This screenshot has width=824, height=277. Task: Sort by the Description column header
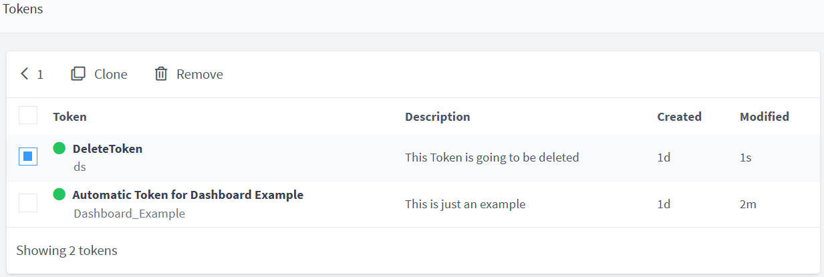click(437, 117)
